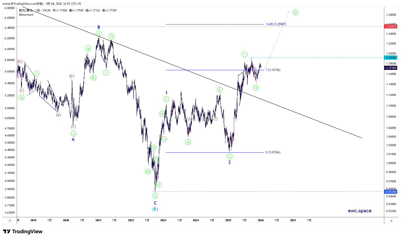Select the cyan (B) wave label
Screen dimensions: 401x239
(155, 209)
